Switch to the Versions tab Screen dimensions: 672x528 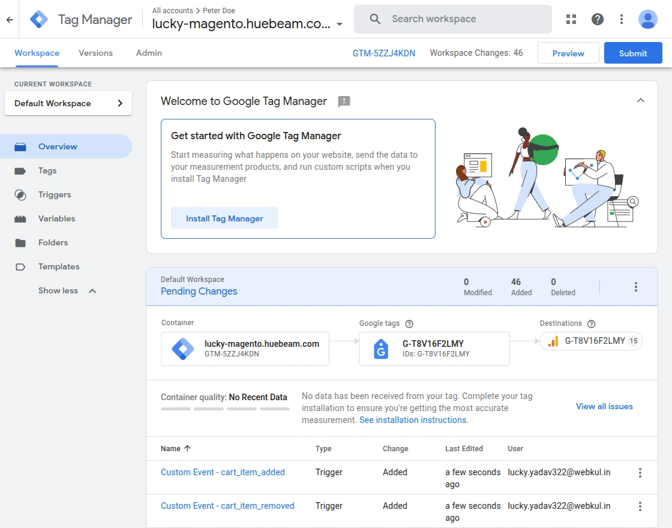95,53
